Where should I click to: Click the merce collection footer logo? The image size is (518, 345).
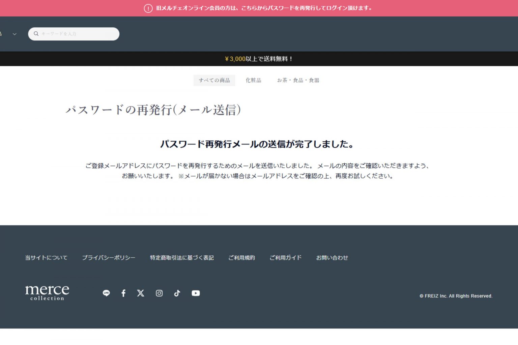click(47, 292)
